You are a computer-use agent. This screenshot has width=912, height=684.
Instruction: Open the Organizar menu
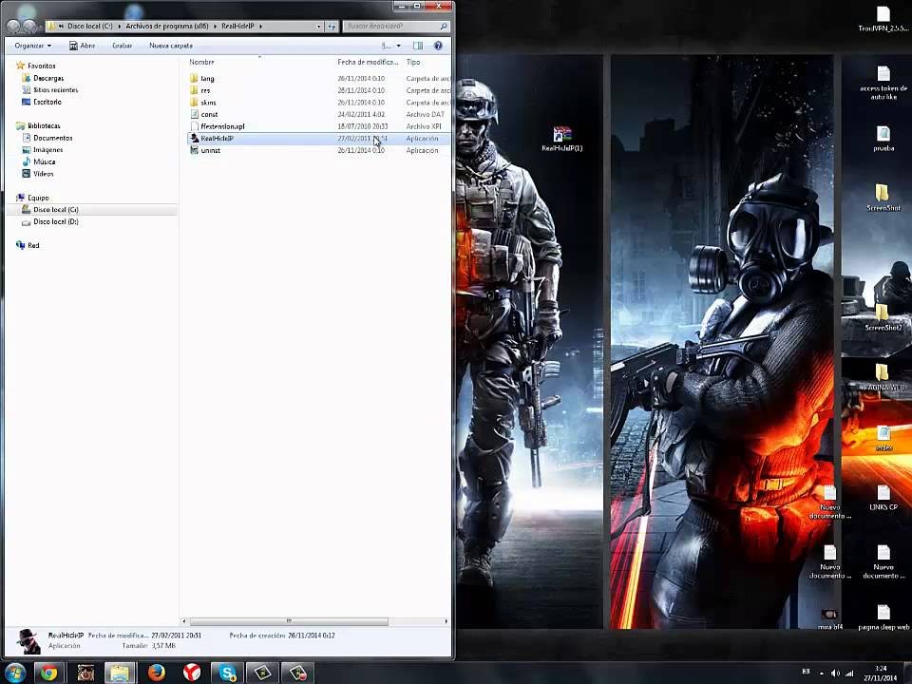coord(32,46)
